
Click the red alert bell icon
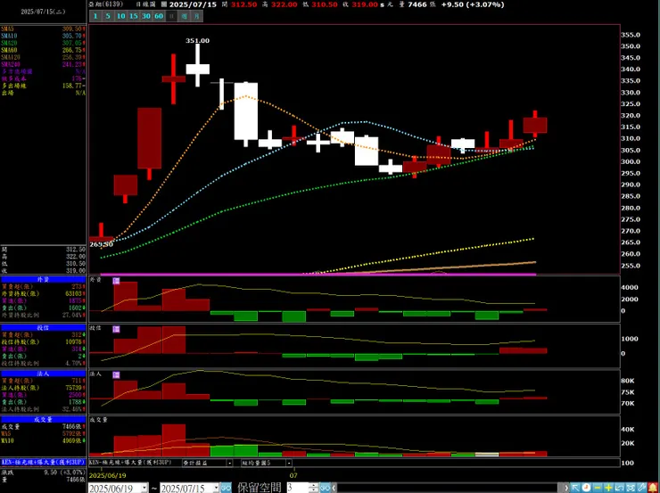[x=653, y=488]
